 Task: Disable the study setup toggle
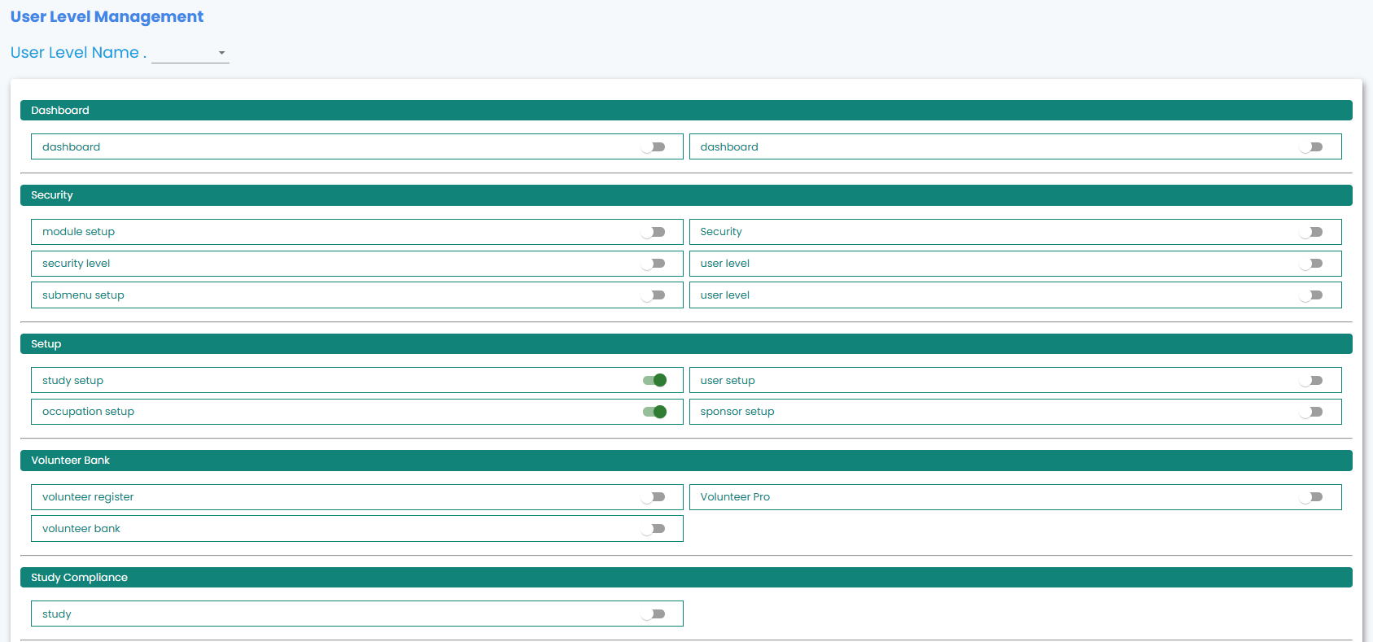click(654, 380)
